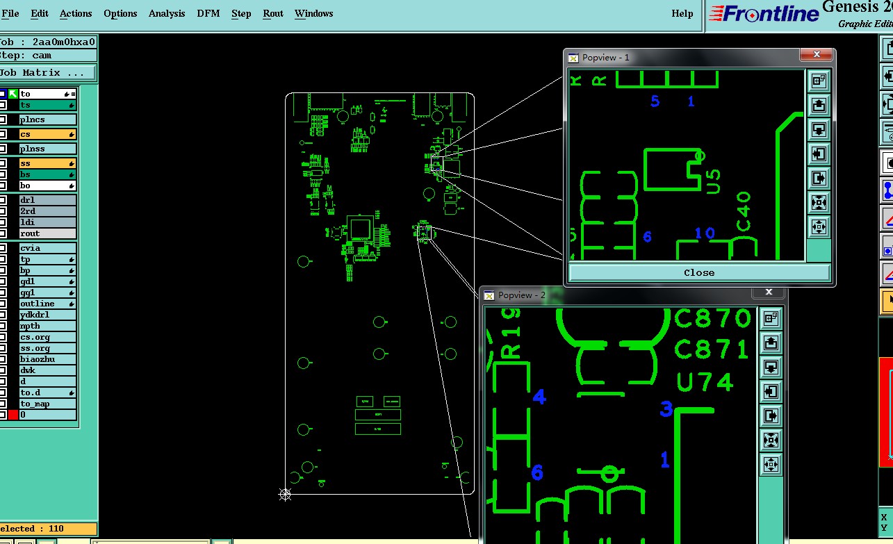Toggle display checkbox for layer ts
The height and width of the screenshot is (544, 893).
click(x=3, y=105)
